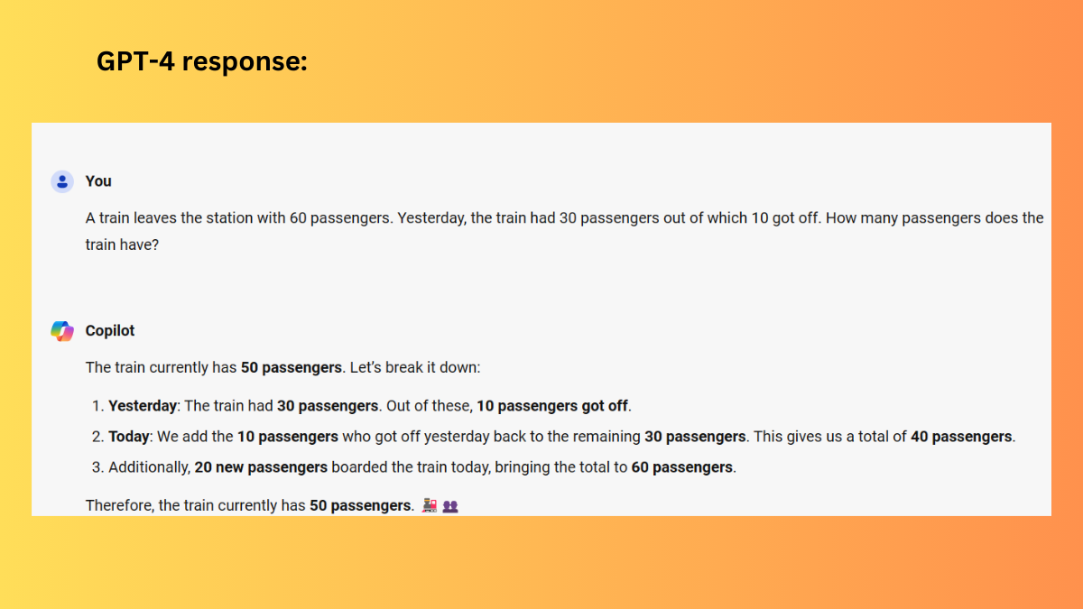Image resolution: width=1083 pixels, height=609 pixels.
Task: Click the bold "20 new passengers" text
Action: click(x=261, y=467)
